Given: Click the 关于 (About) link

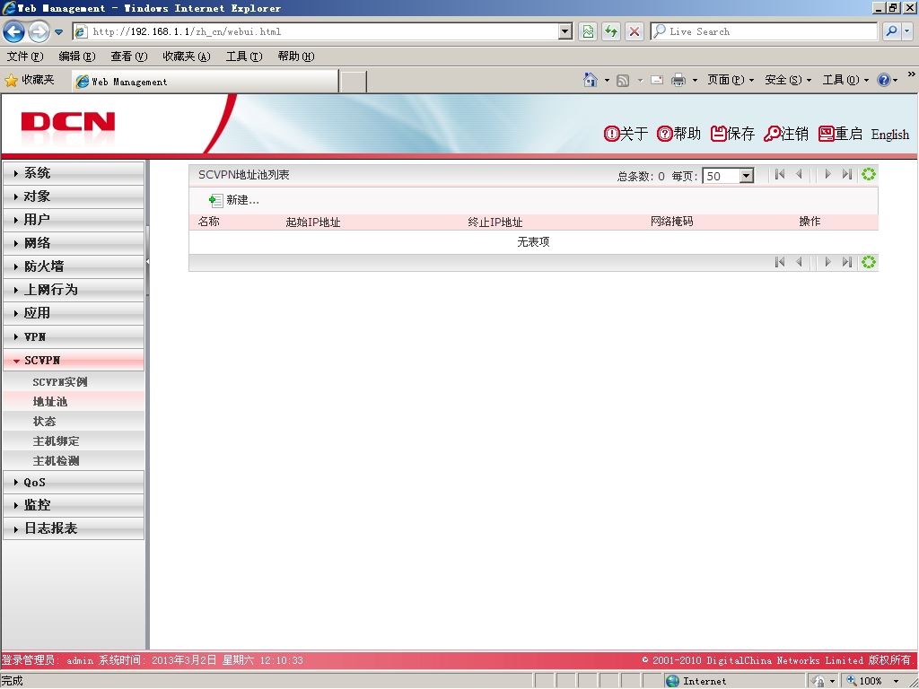Looking at the screenshot, I should click(626, 134).
